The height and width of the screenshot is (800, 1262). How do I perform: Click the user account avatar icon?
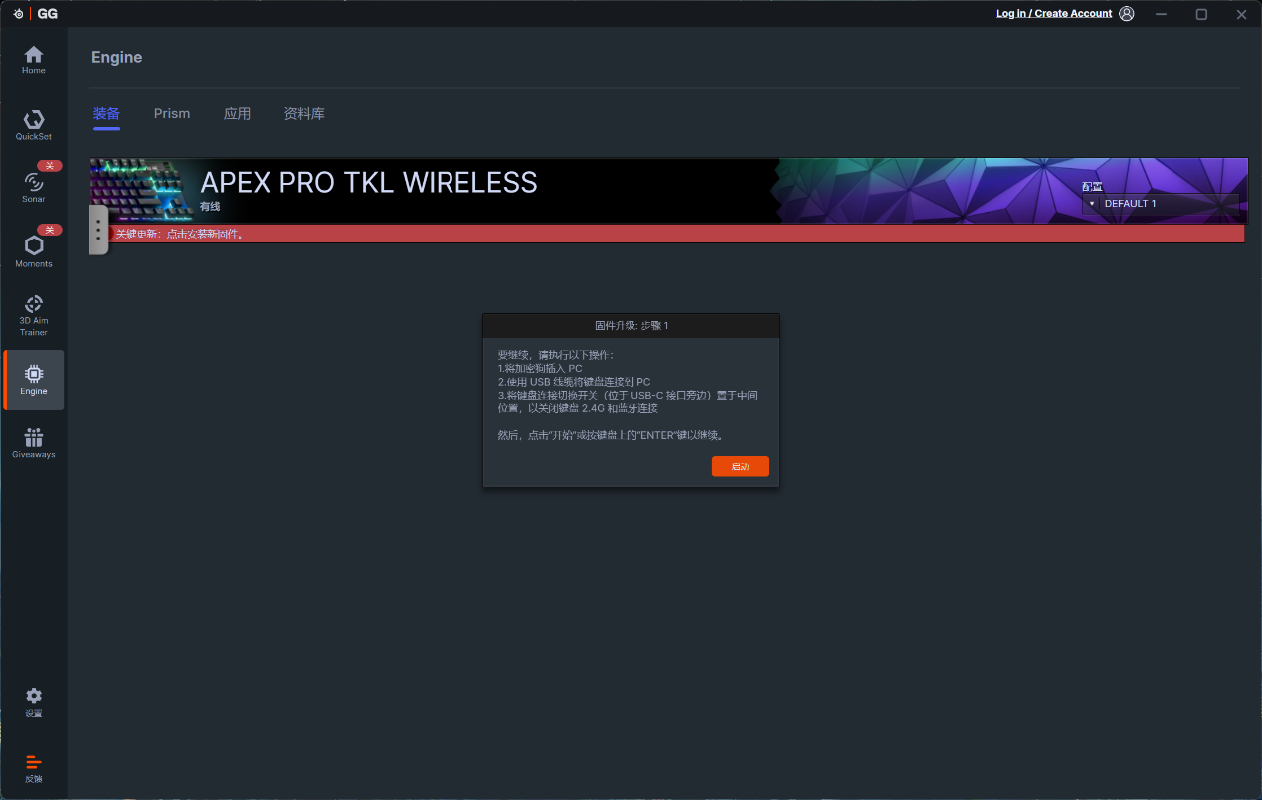(x=1127, y=14)
